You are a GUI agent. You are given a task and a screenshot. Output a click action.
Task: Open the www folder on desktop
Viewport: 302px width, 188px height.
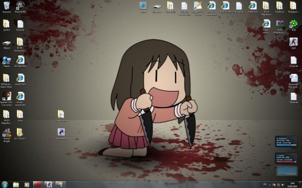[20, 116]
